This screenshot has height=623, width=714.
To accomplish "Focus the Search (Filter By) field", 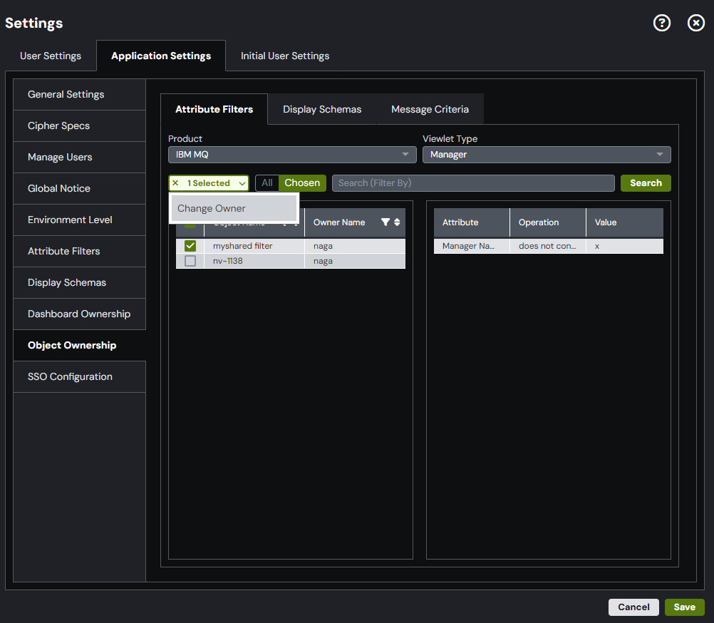I will pos(473,183).
